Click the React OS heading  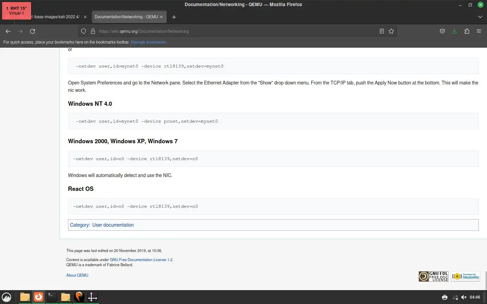pos(81,189)
